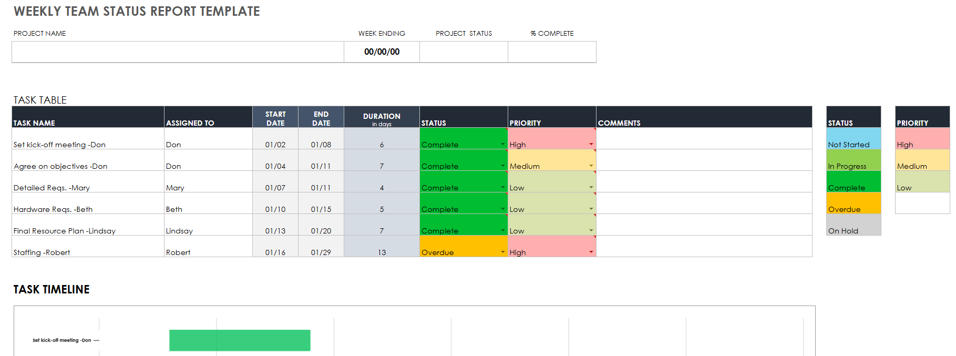Select the In Progress legend color cell
The height and width of the screenshot is (356, 956).
[853, 160]
